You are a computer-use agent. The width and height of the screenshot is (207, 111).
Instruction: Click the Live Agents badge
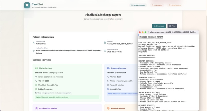coord(157,5)
